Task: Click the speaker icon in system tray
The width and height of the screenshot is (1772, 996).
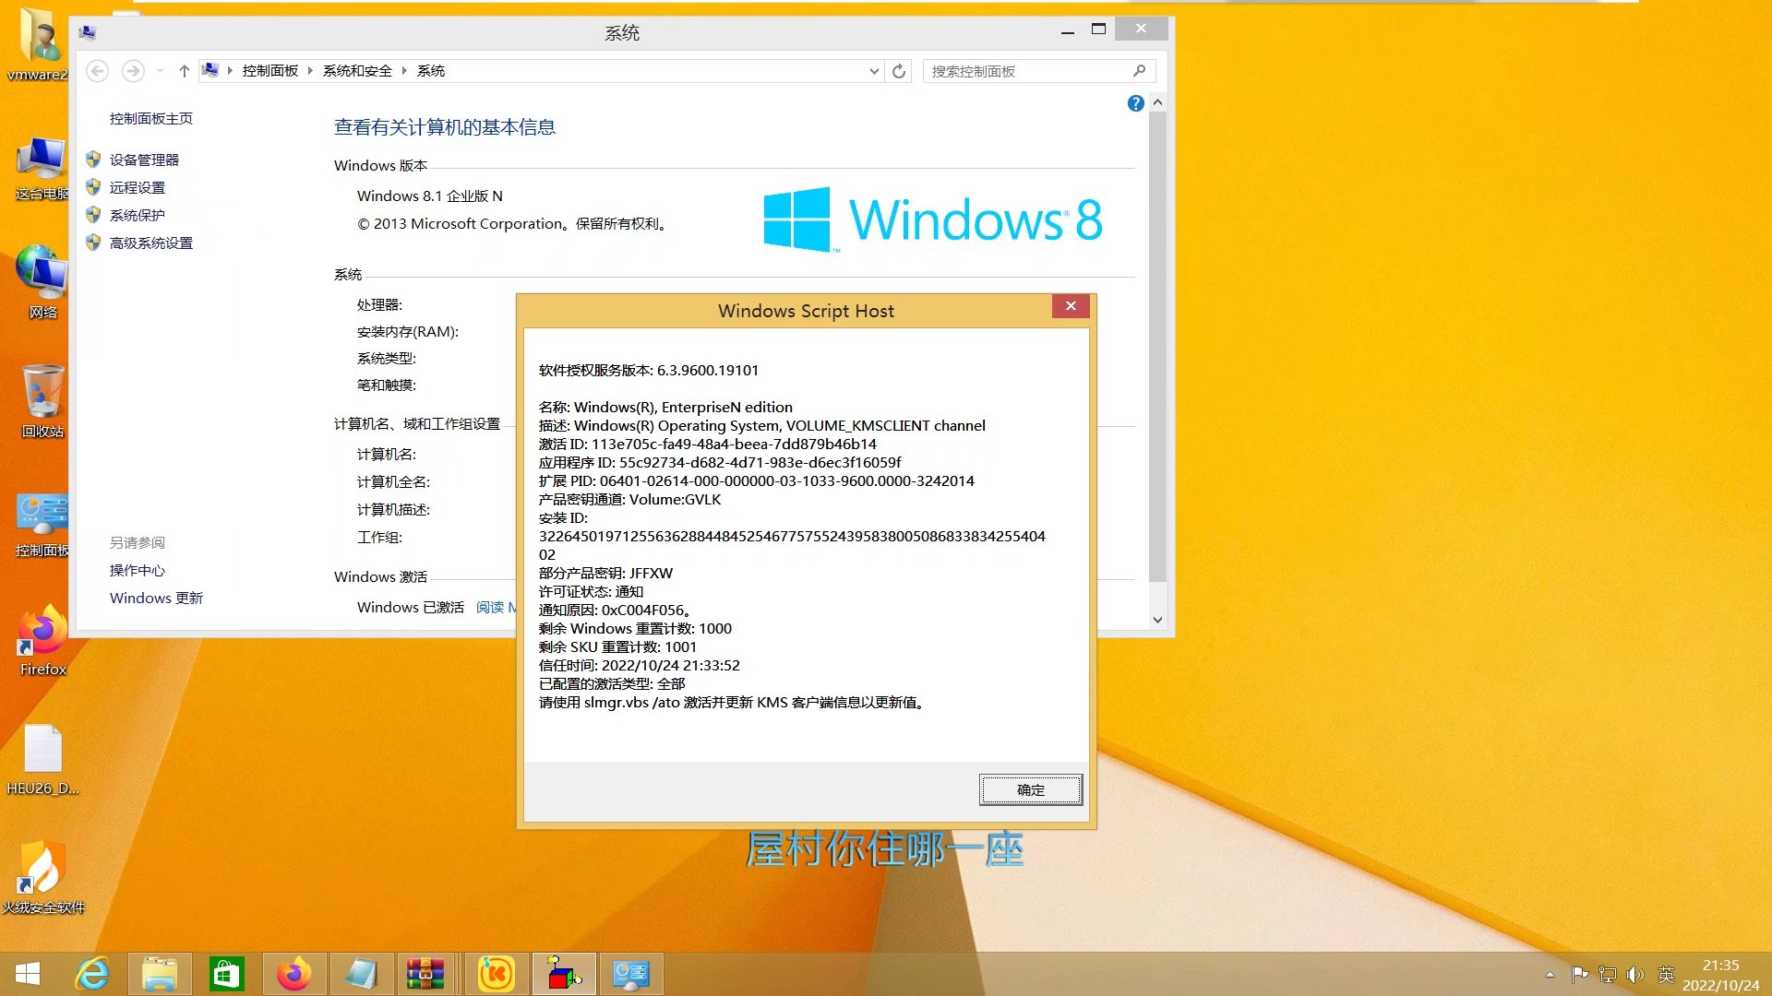Action: click(1635, 974)
